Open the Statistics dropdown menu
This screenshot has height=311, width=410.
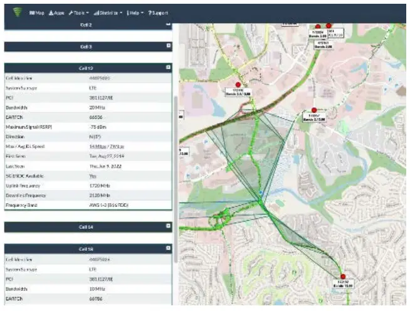pos(108,13)
